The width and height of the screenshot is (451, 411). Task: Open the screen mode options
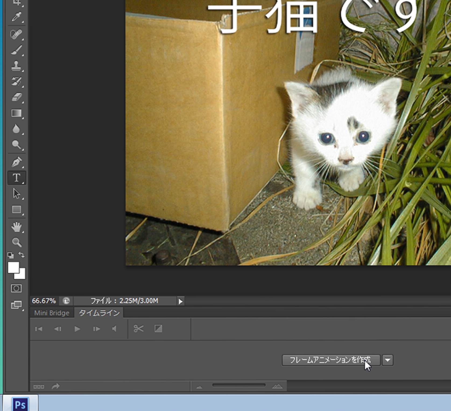16,305
